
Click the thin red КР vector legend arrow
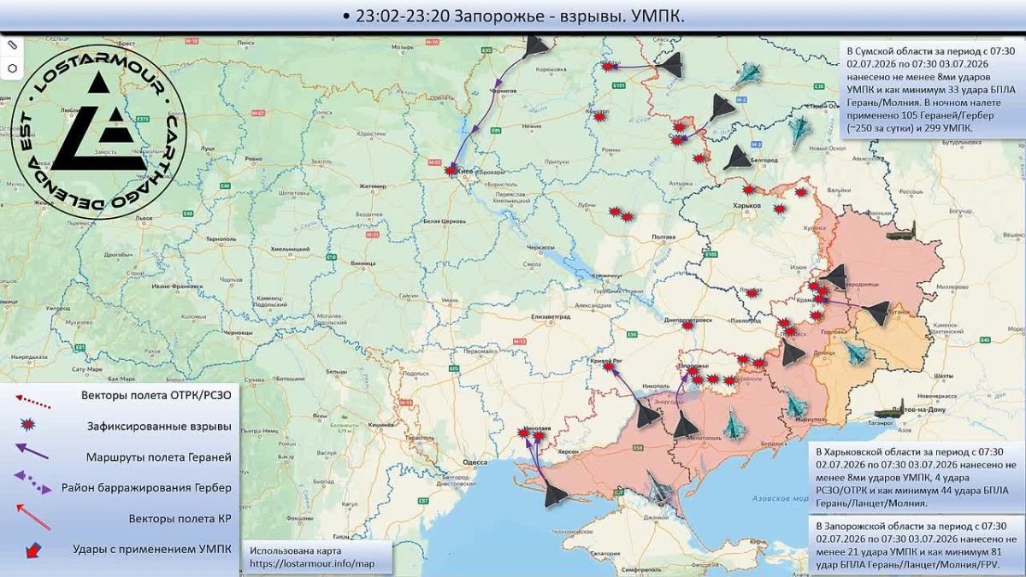tap(32, 515)
